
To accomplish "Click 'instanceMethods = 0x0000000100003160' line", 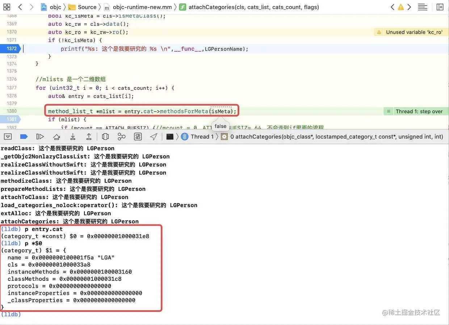I will tap(70, 272).
